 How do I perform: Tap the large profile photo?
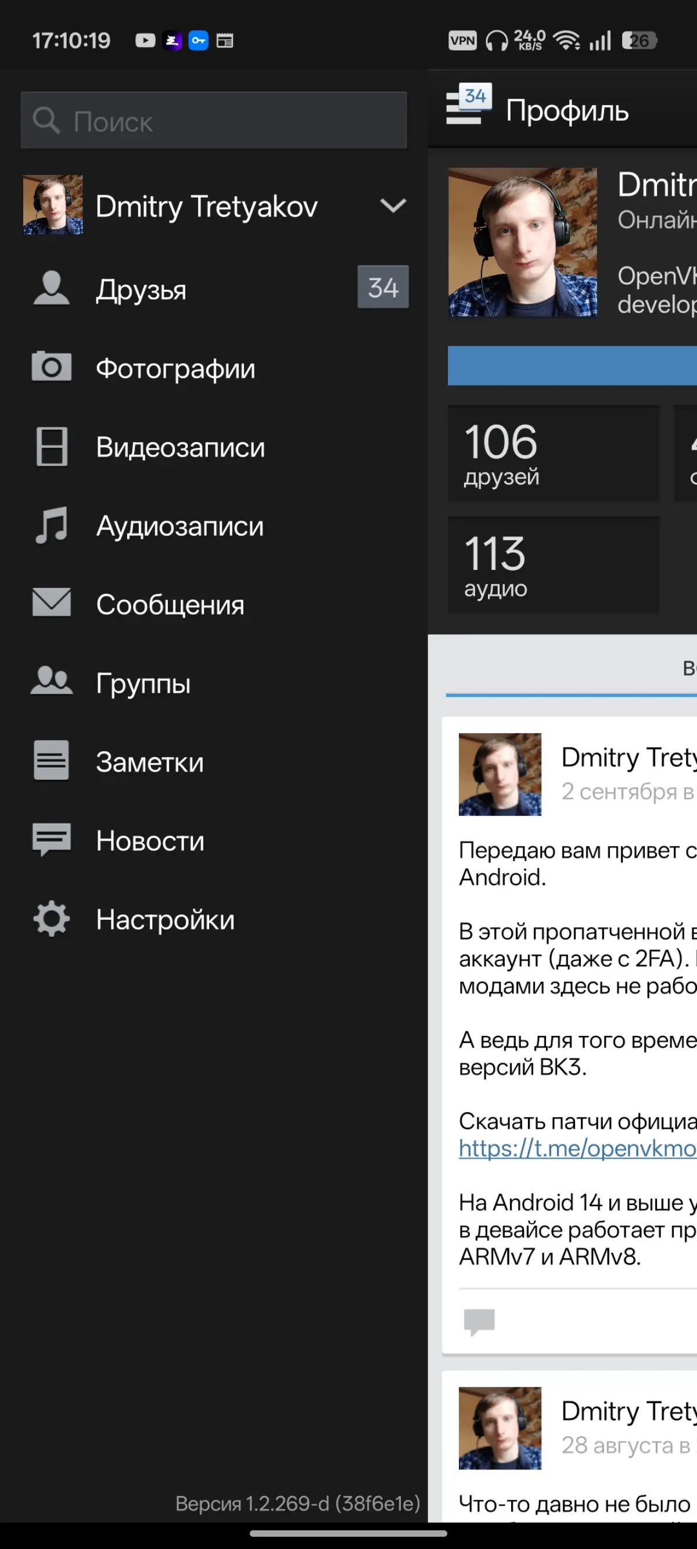pyautogui.click(x=523, y=242)
